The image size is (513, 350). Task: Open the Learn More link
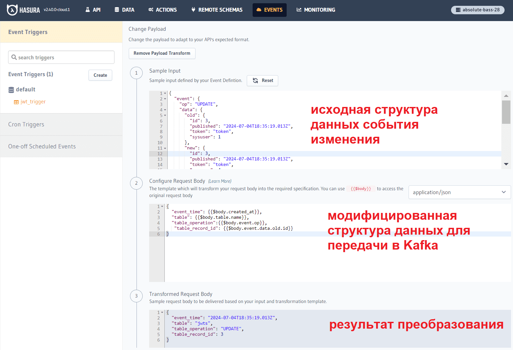[x=220, y=181]
